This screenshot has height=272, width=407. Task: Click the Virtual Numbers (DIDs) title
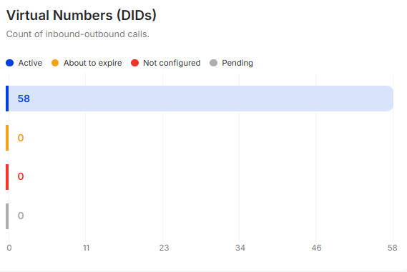pos(82,15)
